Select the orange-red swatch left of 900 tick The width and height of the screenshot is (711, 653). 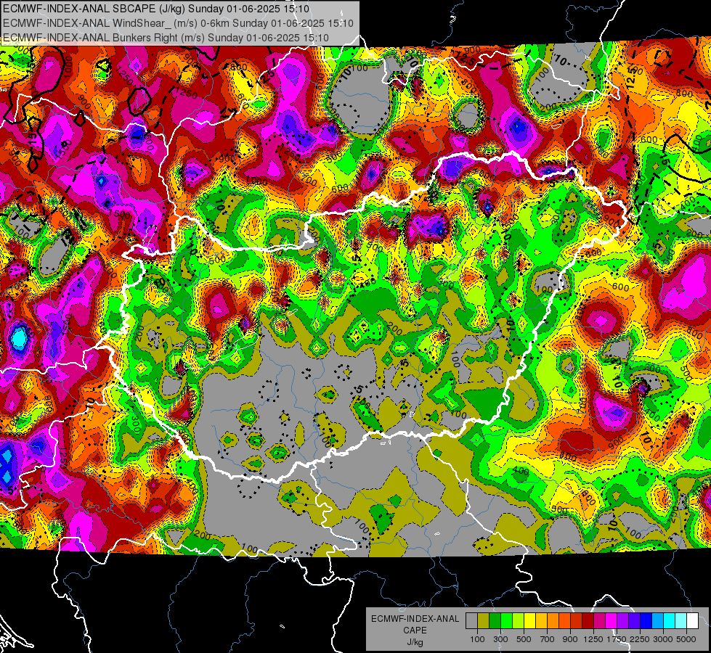click(x=564, y=620)
